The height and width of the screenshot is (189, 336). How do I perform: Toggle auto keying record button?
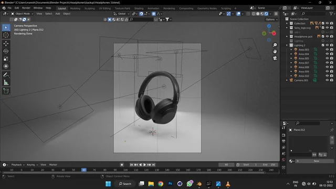122,165
